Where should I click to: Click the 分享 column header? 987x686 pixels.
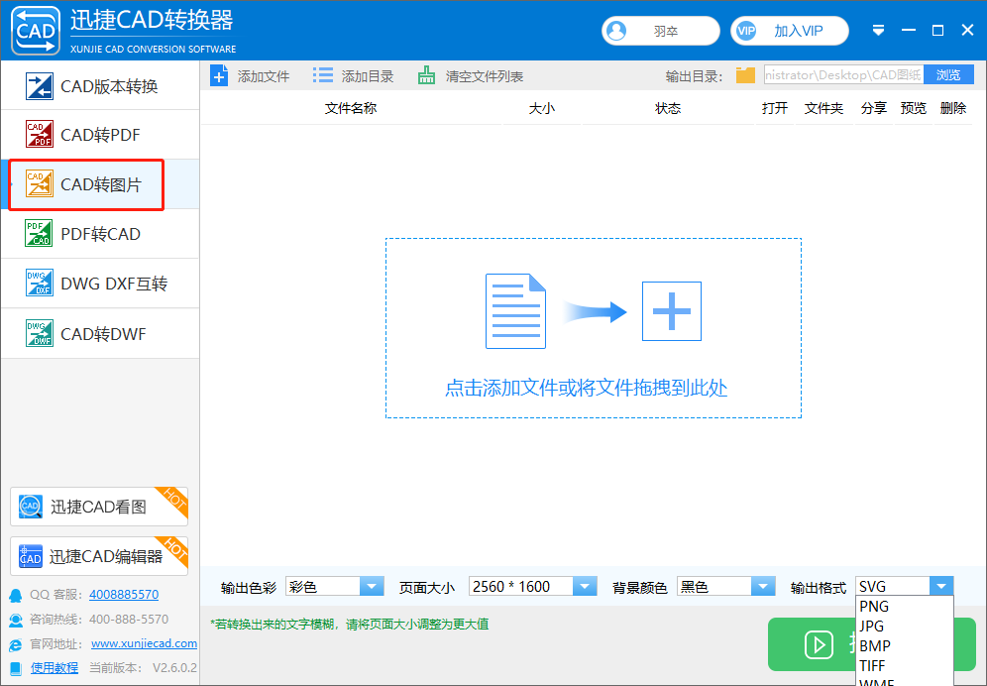pyautogui.click(x=874, y=108)
